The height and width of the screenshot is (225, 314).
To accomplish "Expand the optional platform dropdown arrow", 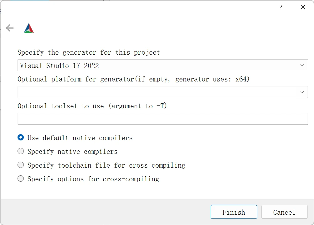I will 302,92.
